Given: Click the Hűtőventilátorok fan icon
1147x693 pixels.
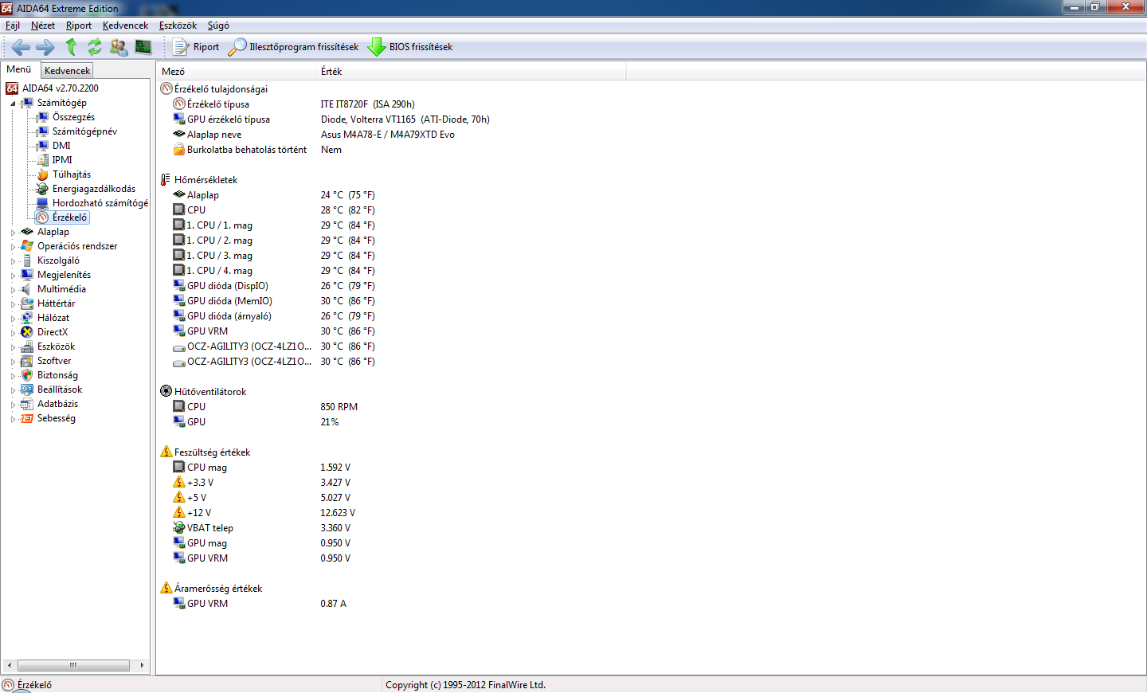Looking at the screenshot, I should (x=166, y=391).
